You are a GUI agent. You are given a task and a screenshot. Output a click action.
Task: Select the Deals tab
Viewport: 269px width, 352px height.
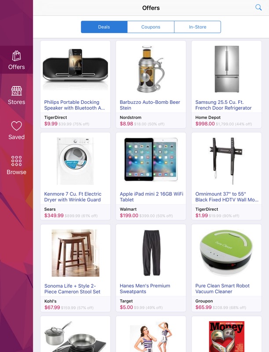point(104,27)
